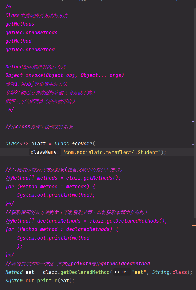Click 'System.out.println(method);' commented line
The width and height of the screenshot is (196, 290).
pos(56,195)
